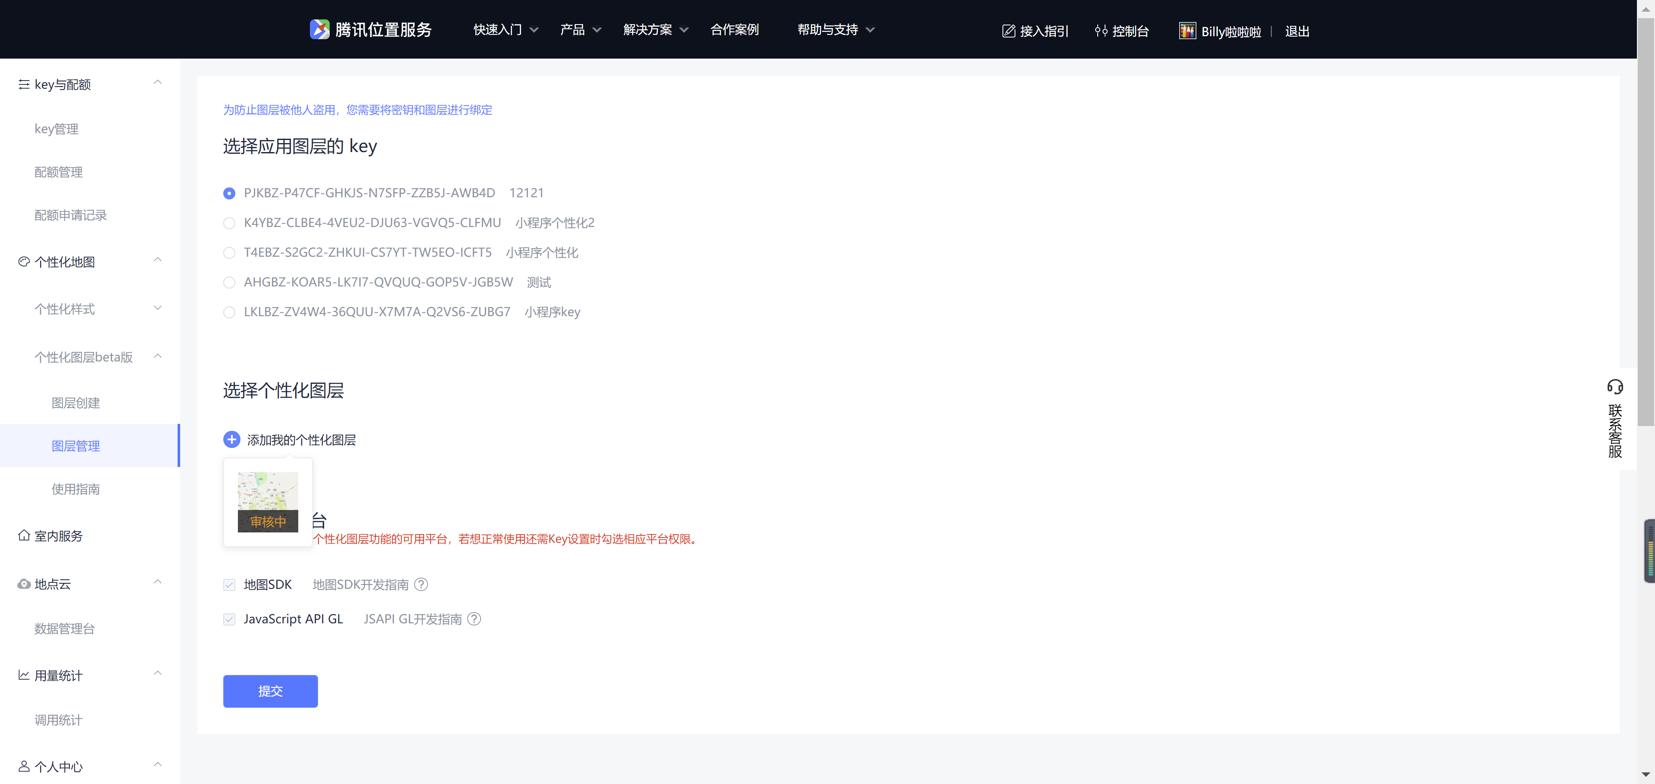This screenshot has height=784, width=1655.
Task: Click the 退出 logout link
Action: (1296, 31)
